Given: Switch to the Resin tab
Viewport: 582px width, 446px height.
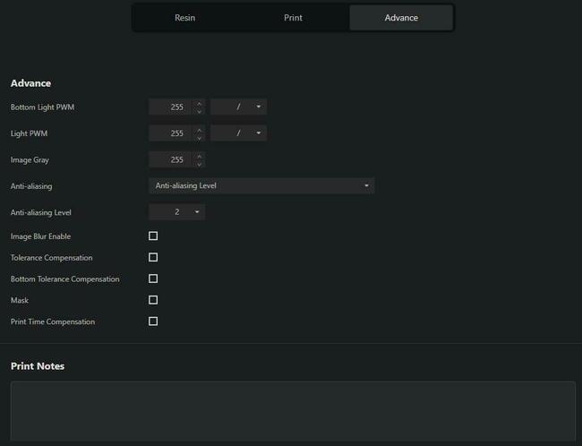Looking at the screenshot, I should click(185, 18).
